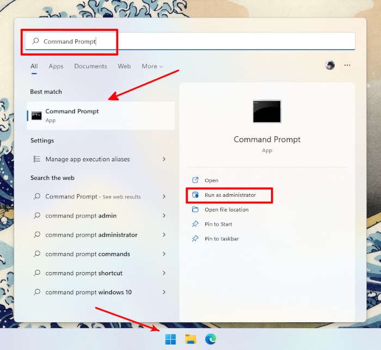Expand chevron beside command prompt commands
This screenshot has width=381, height=350.
(164, 254)
